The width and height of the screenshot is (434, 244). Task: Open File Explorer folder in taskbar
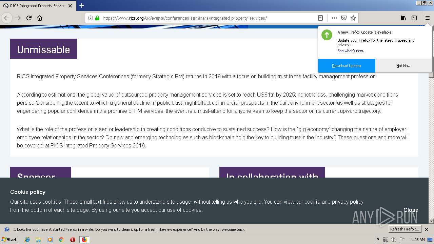click(38, 240)
